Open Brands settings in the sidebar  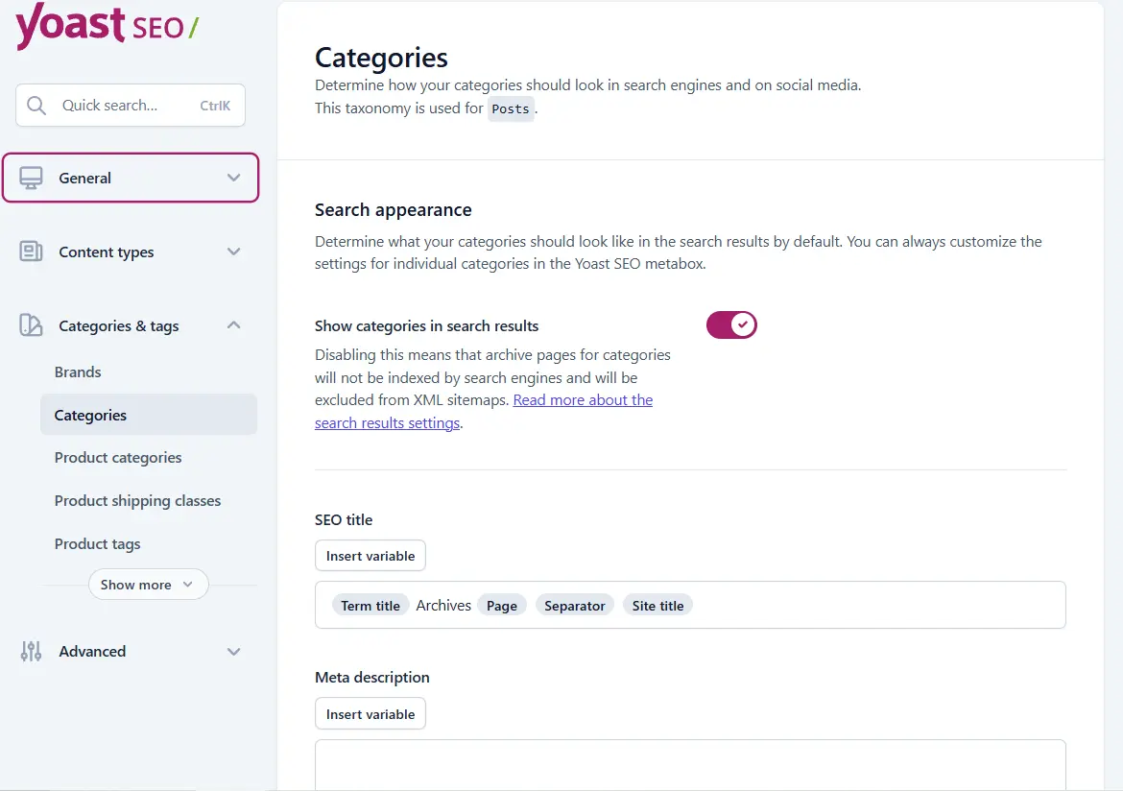point(78,372)
